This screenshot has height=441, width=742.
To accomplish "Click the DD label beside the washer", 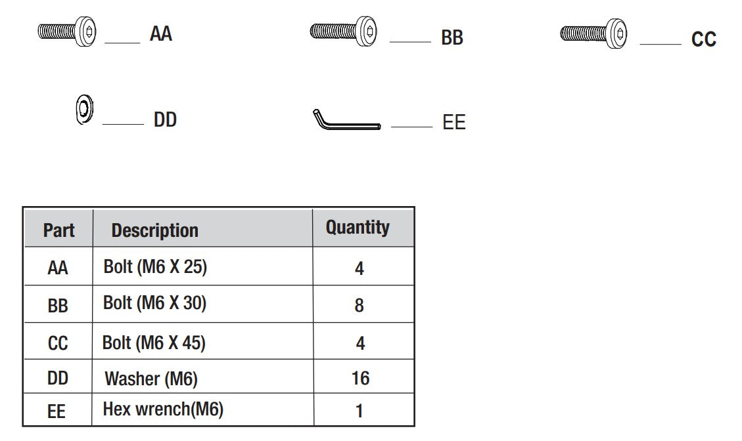I will (x=165, y=120).
